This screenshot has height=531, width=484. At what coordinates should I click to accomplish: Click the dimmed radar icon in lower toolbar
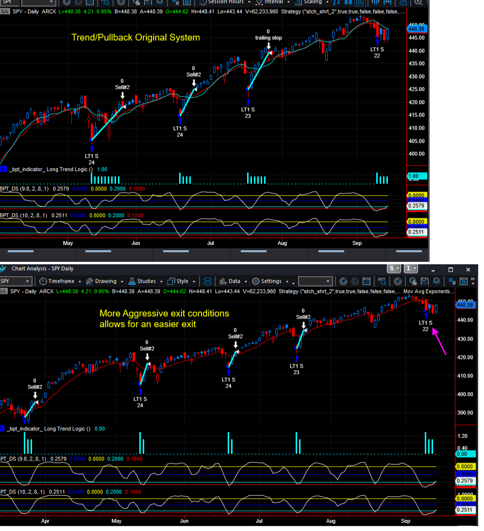pyautogui.click(x=355, y=281)
